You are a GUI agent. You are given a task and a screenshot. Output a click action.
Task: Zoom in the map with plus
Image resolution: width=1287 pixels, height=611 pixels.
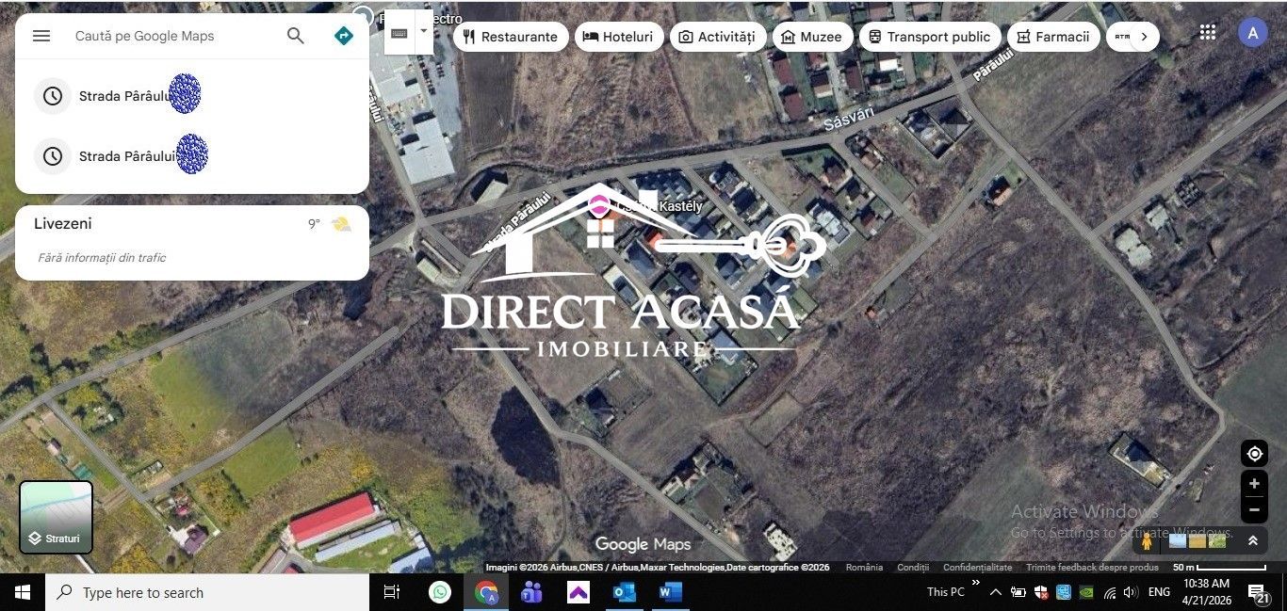point(1254,484)
